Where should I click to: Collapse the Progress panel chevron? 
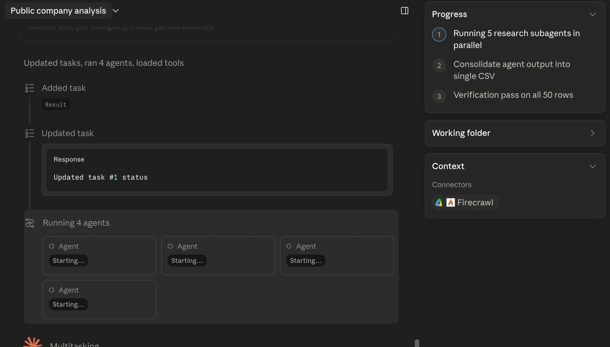pyautogui.click(x=592, y=14)
